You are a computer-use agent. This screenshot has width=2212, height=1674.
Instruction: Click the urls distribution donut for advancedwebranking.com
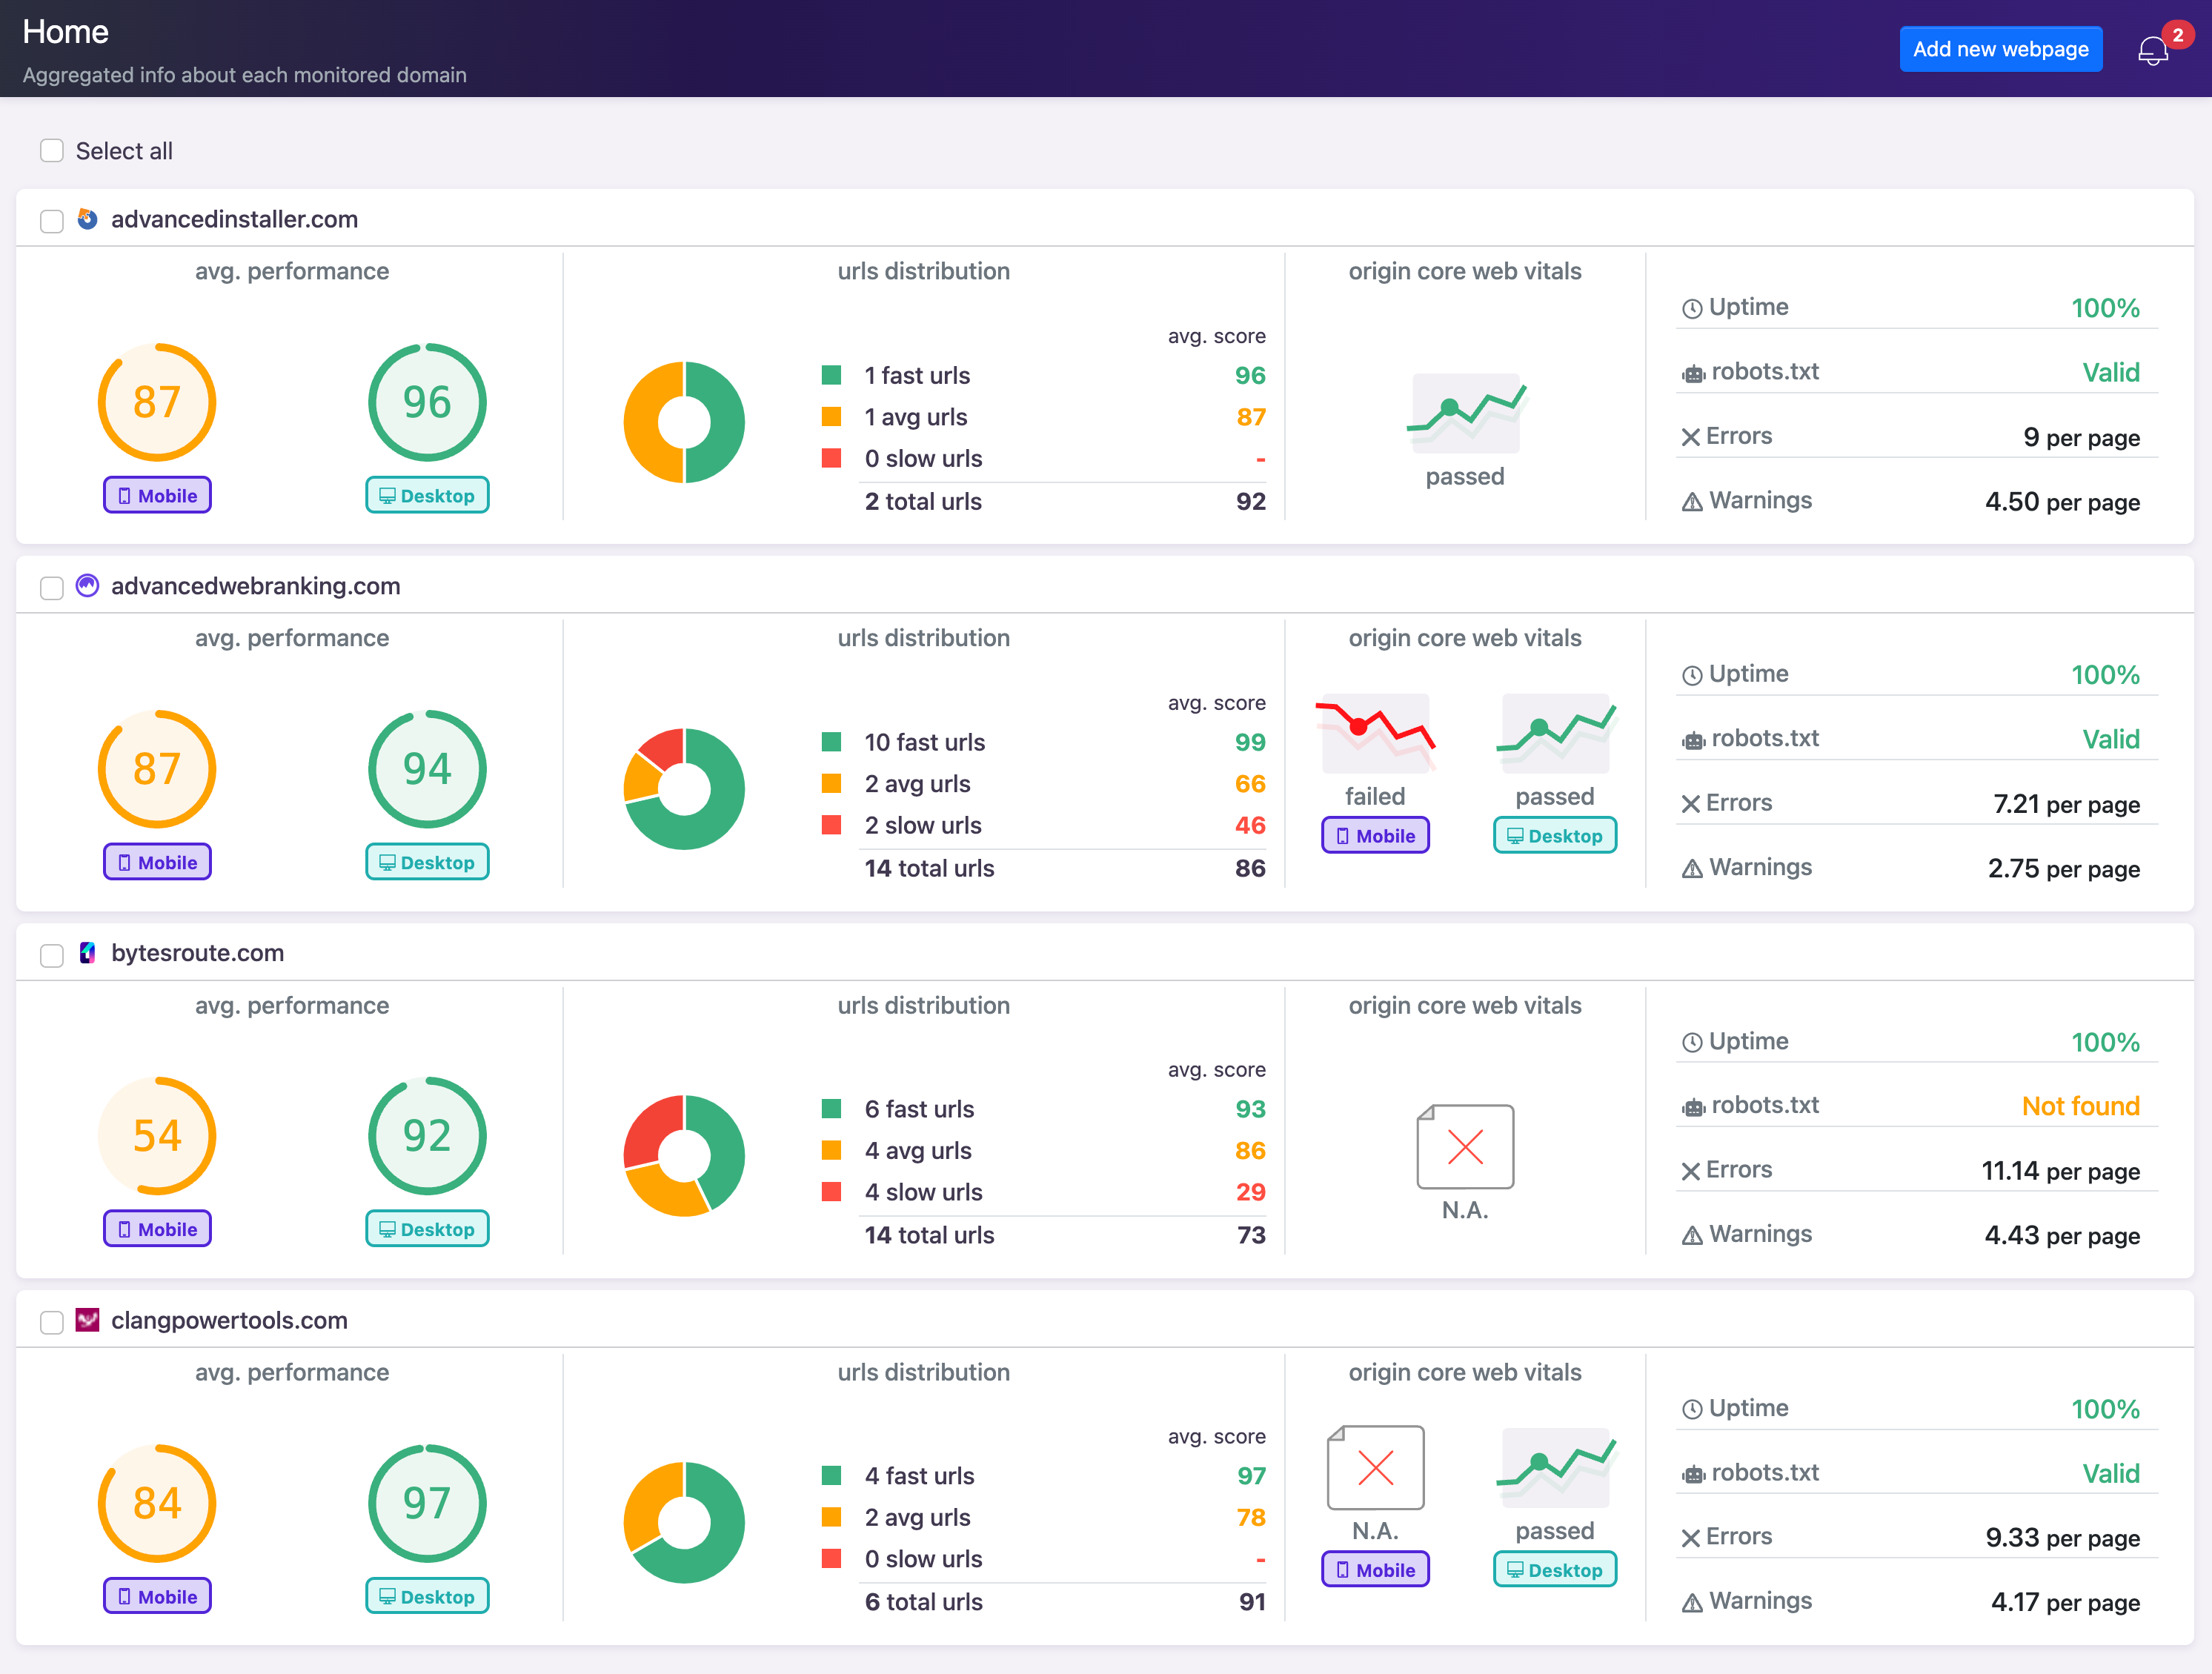click(x=684, y=788)
